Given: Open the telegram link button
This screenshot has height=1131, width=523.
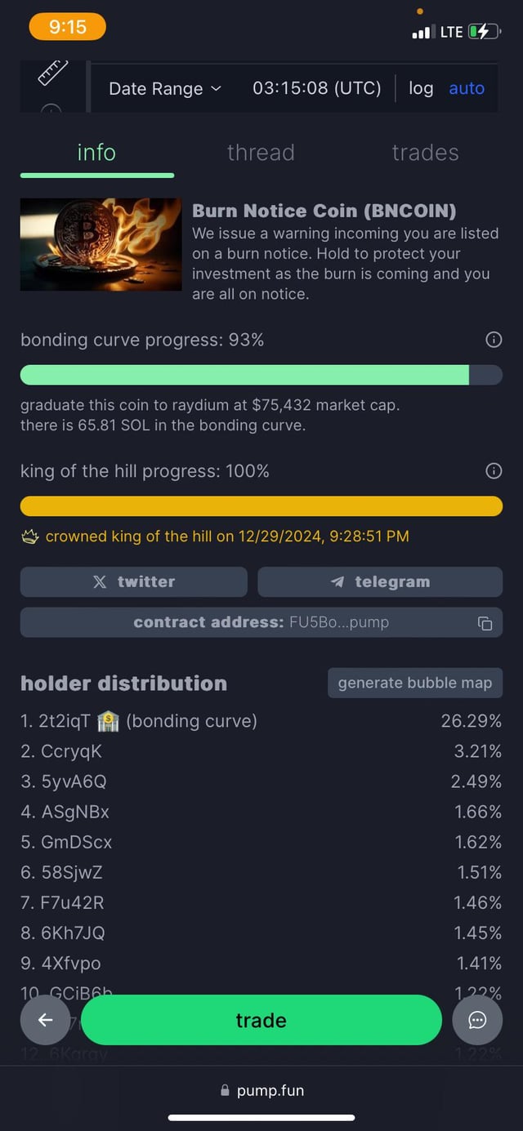Looking at the screenshot, I should click(380, 581).
